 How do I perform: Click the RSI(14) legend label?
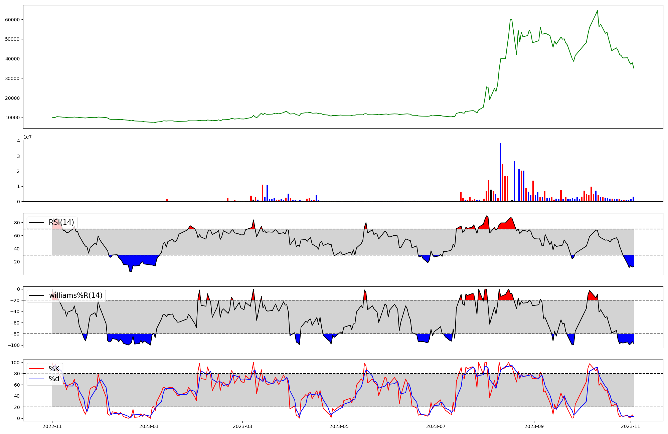pyautogui.click(x=61, y=222)
